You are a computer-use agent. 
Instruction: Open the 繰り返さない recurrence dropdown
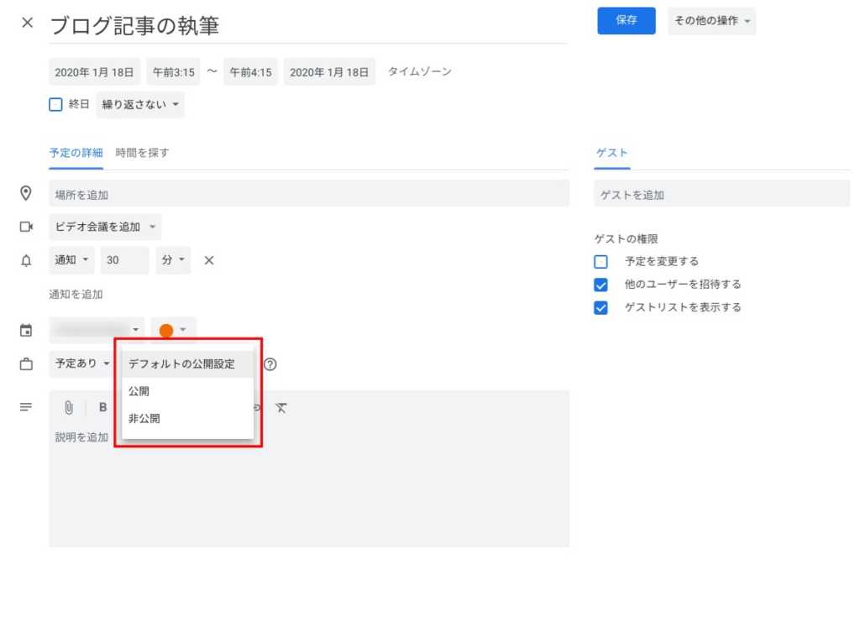coord(139,104)
